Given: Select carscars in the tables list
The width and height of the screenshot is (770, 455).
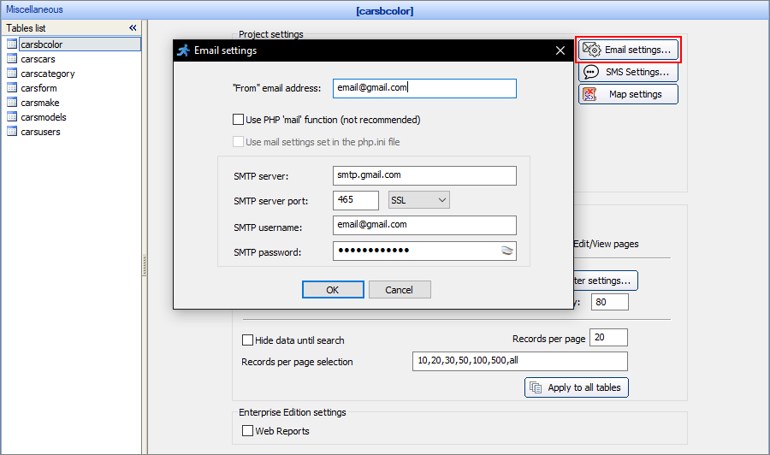Looking at the screenshot, I should (x=38, y=59).
